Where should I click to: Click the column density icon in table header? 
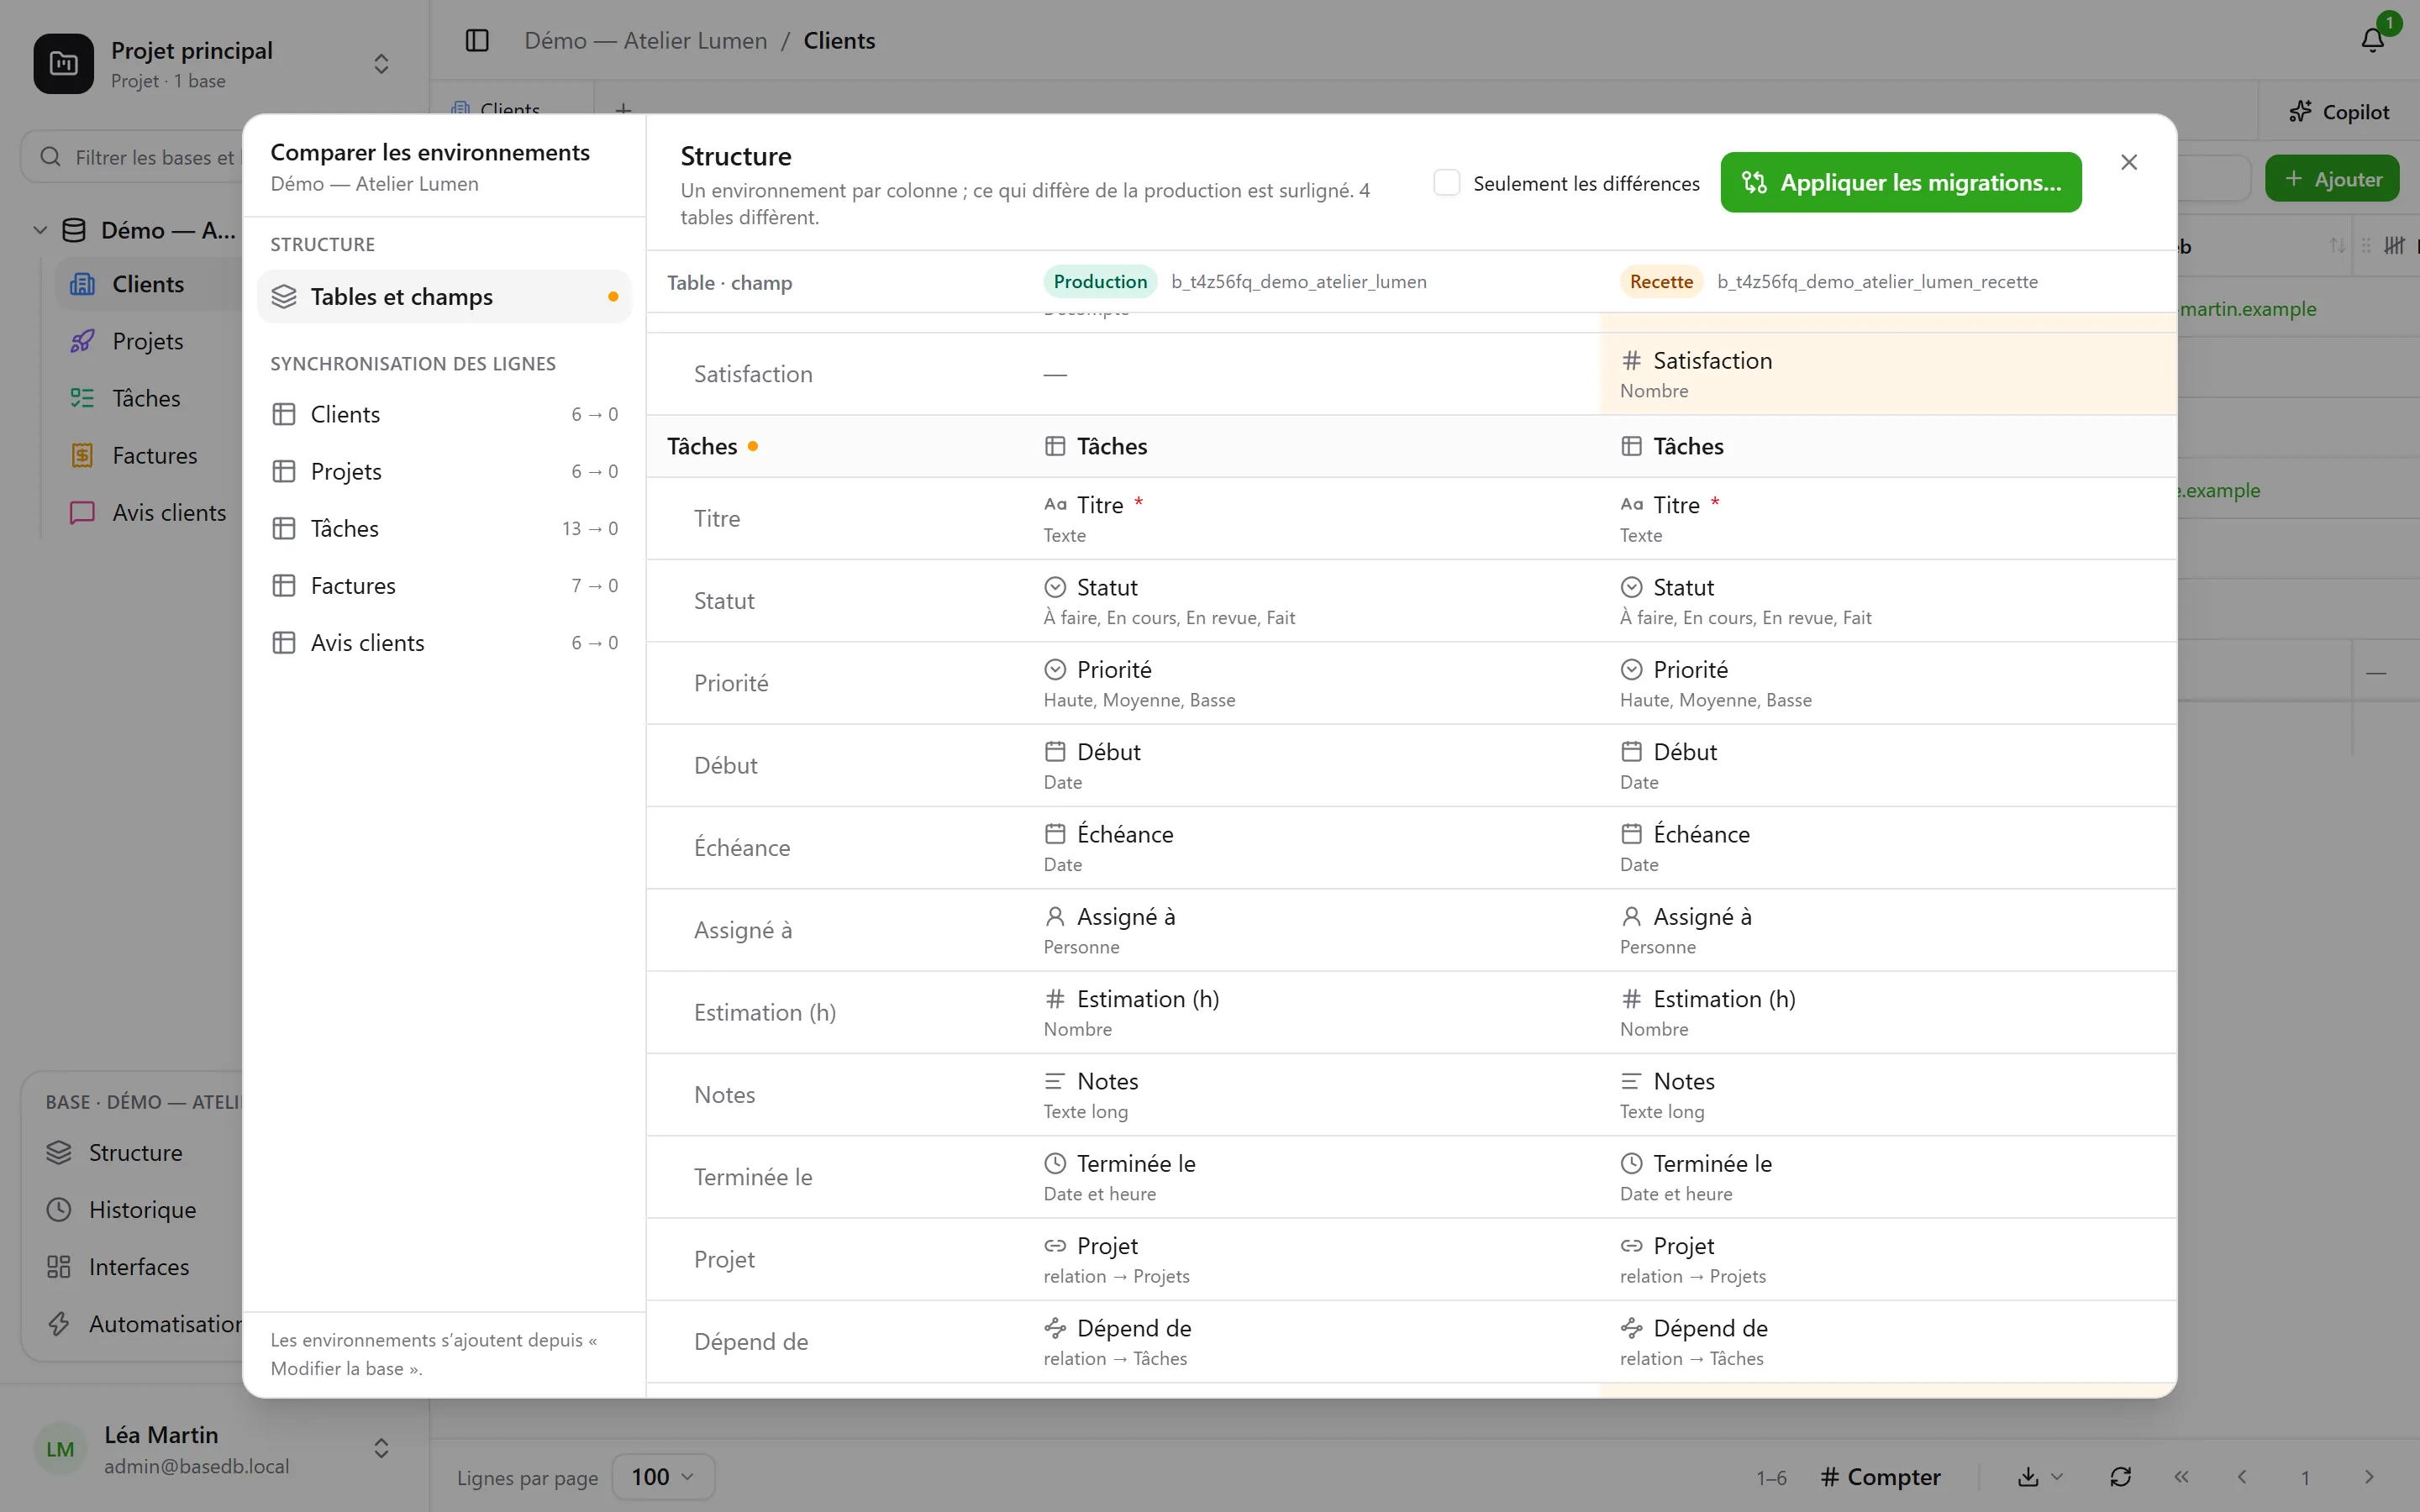(x=2394, y=245)
